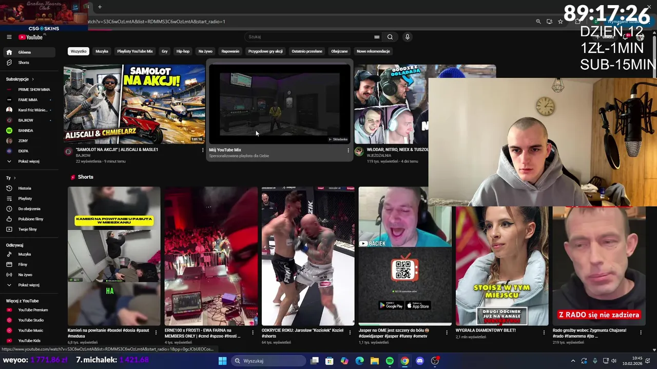Open options for ODKRYCIE ROKU short
The image size is (657, 369).
(x=350, y=333)
